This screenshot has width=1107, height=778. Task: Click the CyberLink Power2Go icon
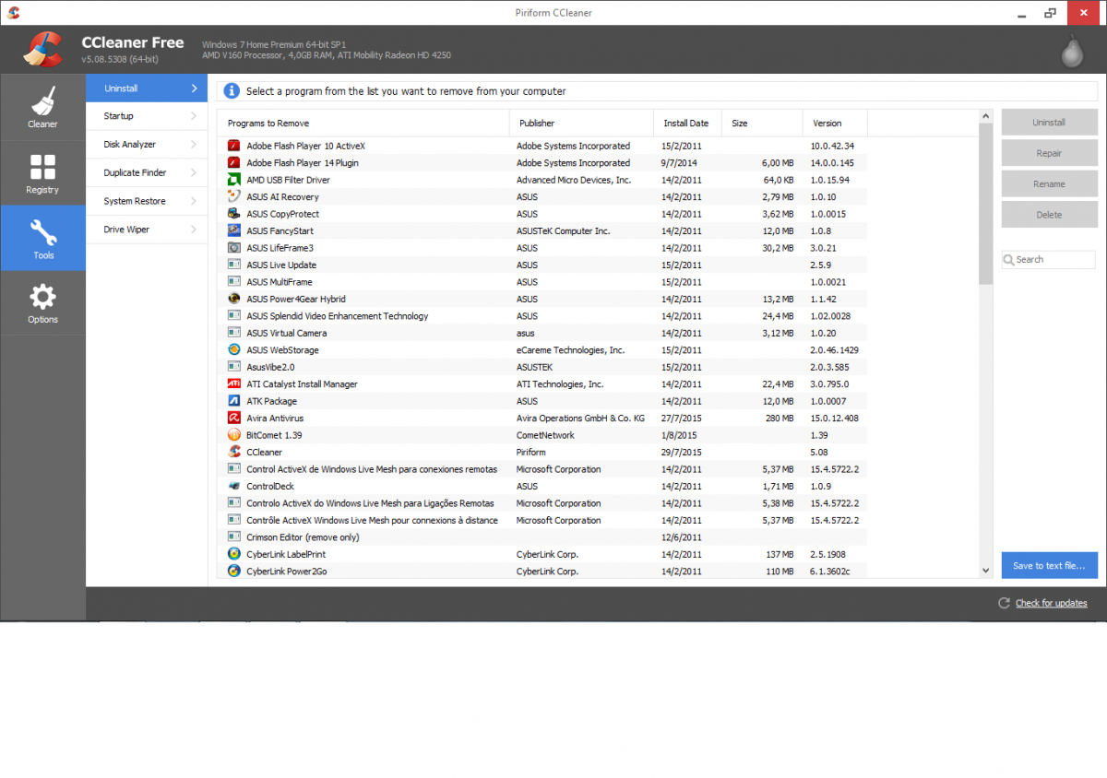(234, 572)
